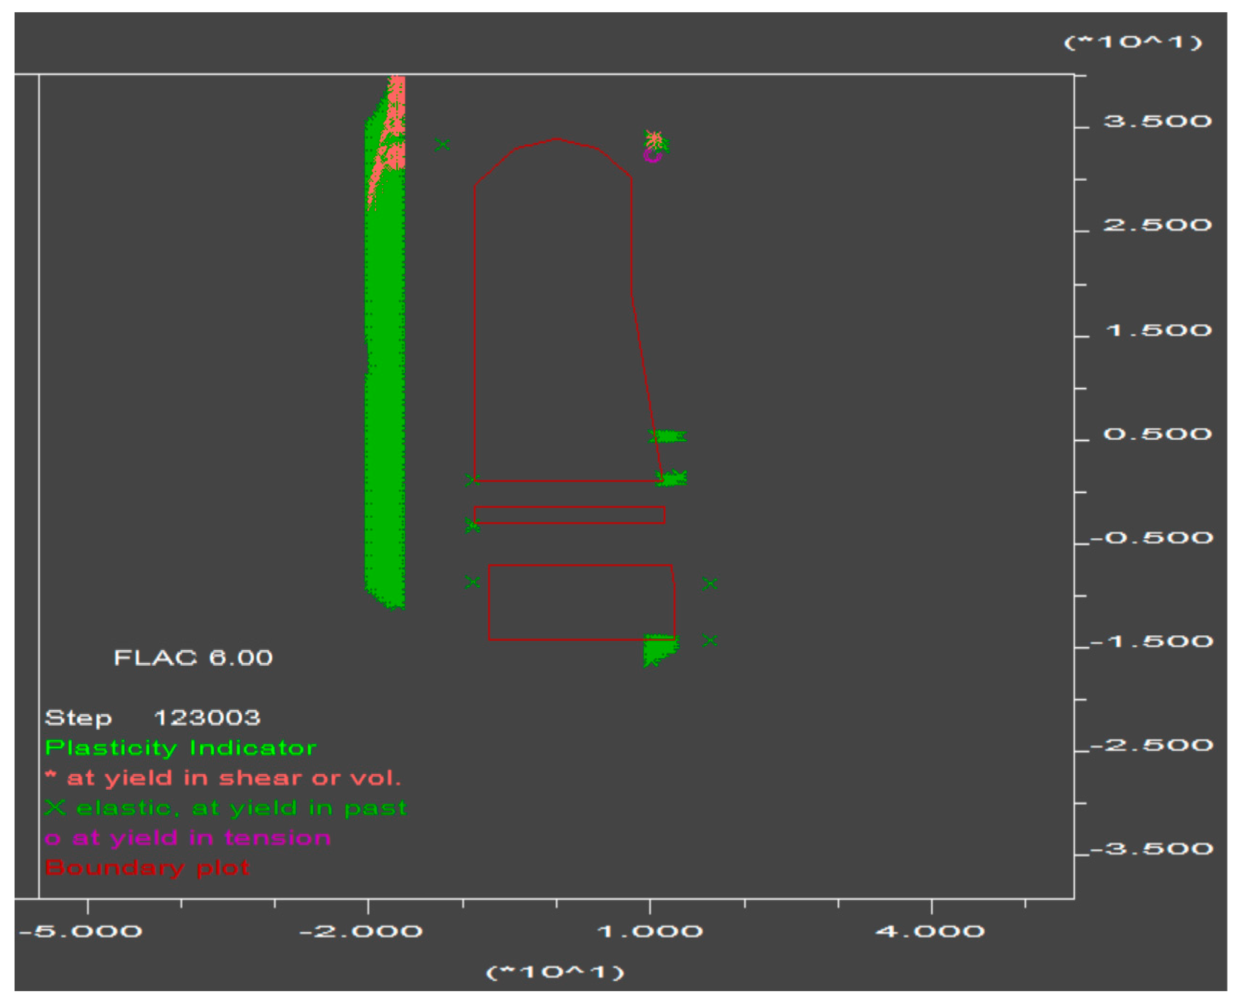1242x1003 pixels.
Task: Click 'at yield in shear or vol.' text
Action: 234,778
